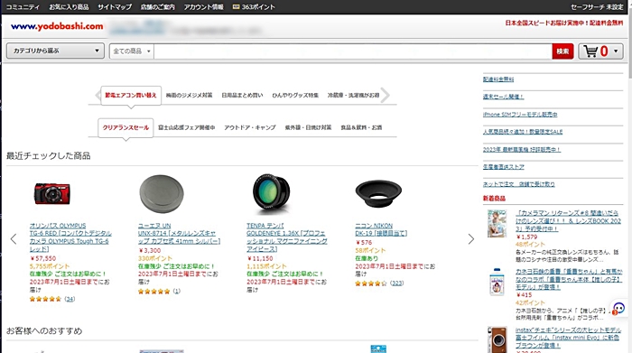Open 店舗のご案内 in top menu
This screenshot has width=632, height=353.
[158, 7]
